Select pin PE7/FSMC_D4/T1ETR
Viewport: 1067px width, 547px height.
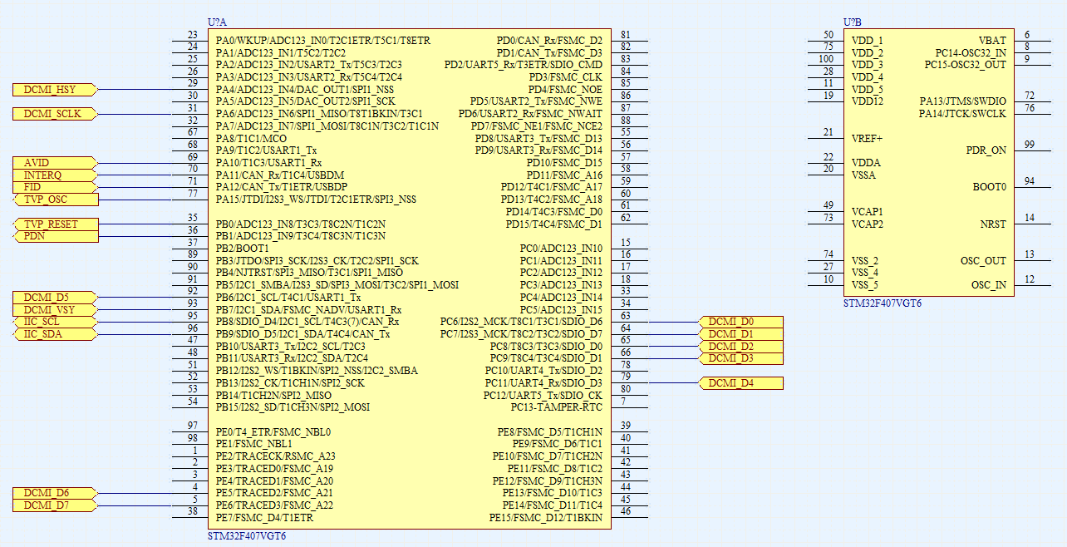[x=264, y=518]
